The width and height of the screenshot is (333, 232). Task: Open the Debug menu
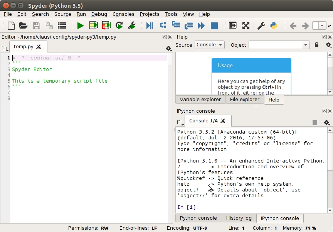99,14
